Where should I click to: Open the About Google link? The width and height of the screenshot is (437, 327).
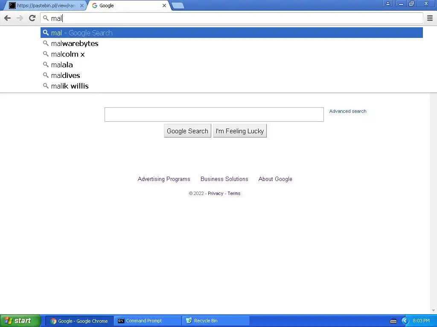[275, 179]
